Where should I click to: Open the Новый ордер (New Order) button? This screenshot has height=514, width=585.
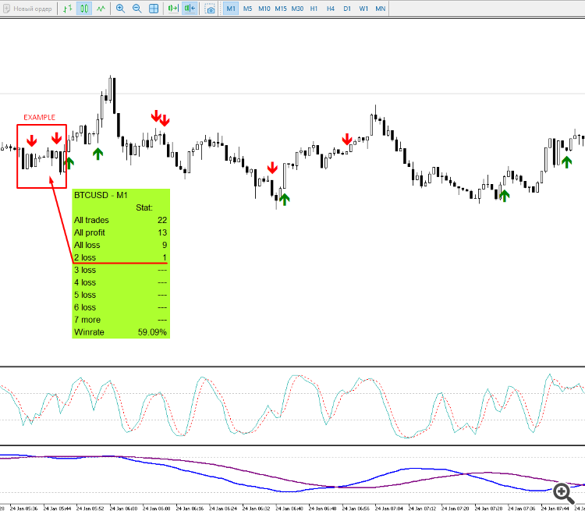(x=27, y=9)
